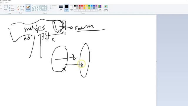Choose the Five-point star shape
Viewport: 188px width, 106px height.
[x=37, y=10]
